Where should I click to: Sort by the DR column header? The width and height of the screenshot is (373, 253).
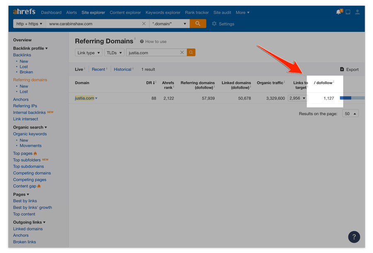pyautogui.click(x=151, y=83)
